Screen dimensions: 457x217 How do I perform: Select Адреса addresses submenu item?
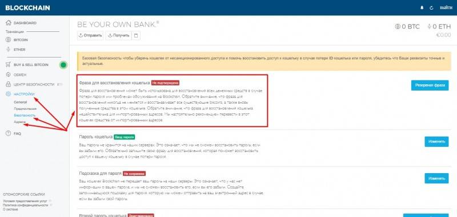pos(20,122)
